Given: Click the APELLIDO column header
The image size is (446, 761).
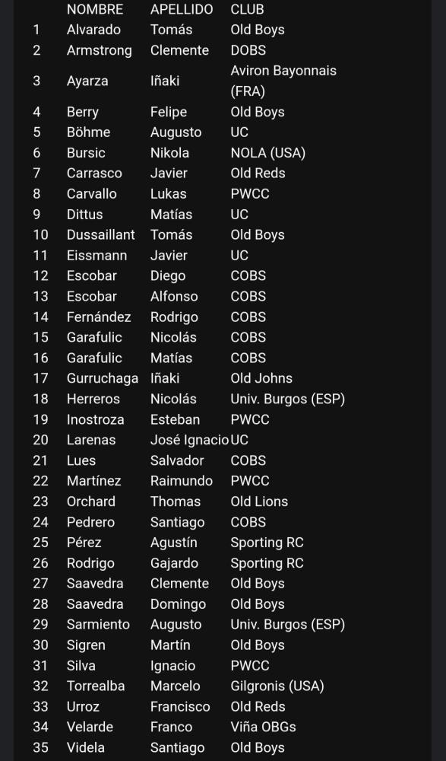Looking at the screenshot, I should (x=182, y=9).
